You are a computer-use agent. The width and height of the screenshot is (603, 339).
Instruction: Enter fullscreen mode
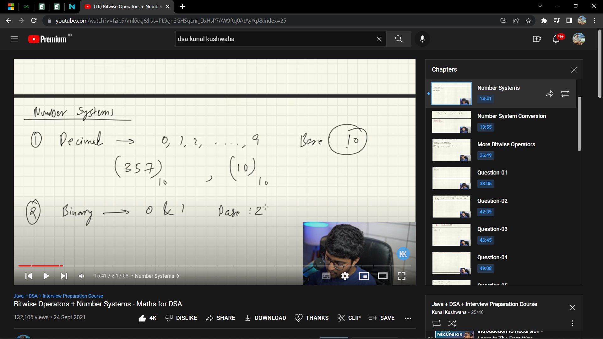click(x=401, y=276)
